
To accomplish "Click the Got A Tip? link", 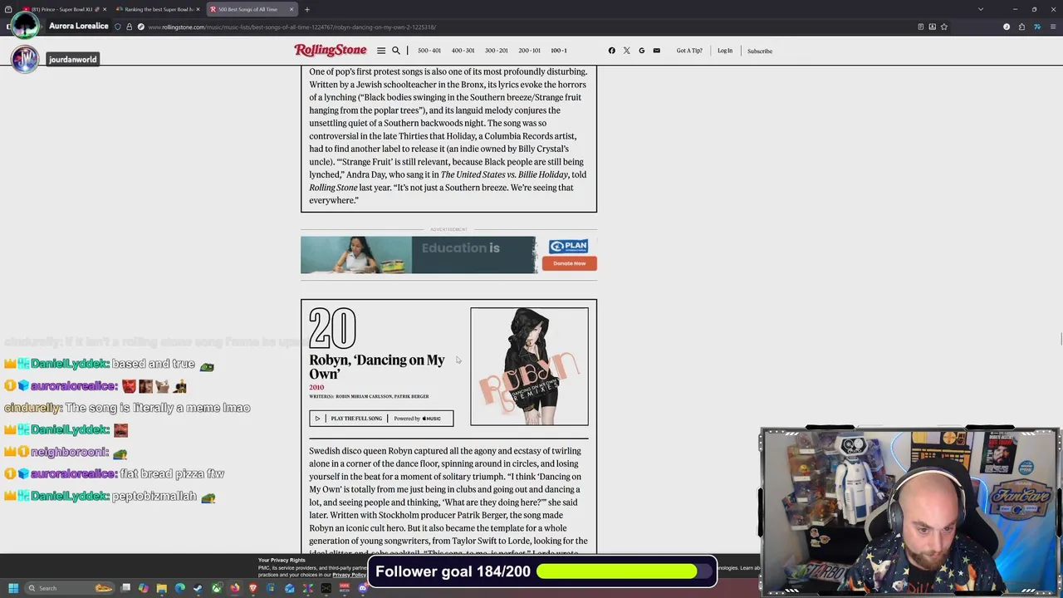I will (689, 51).
